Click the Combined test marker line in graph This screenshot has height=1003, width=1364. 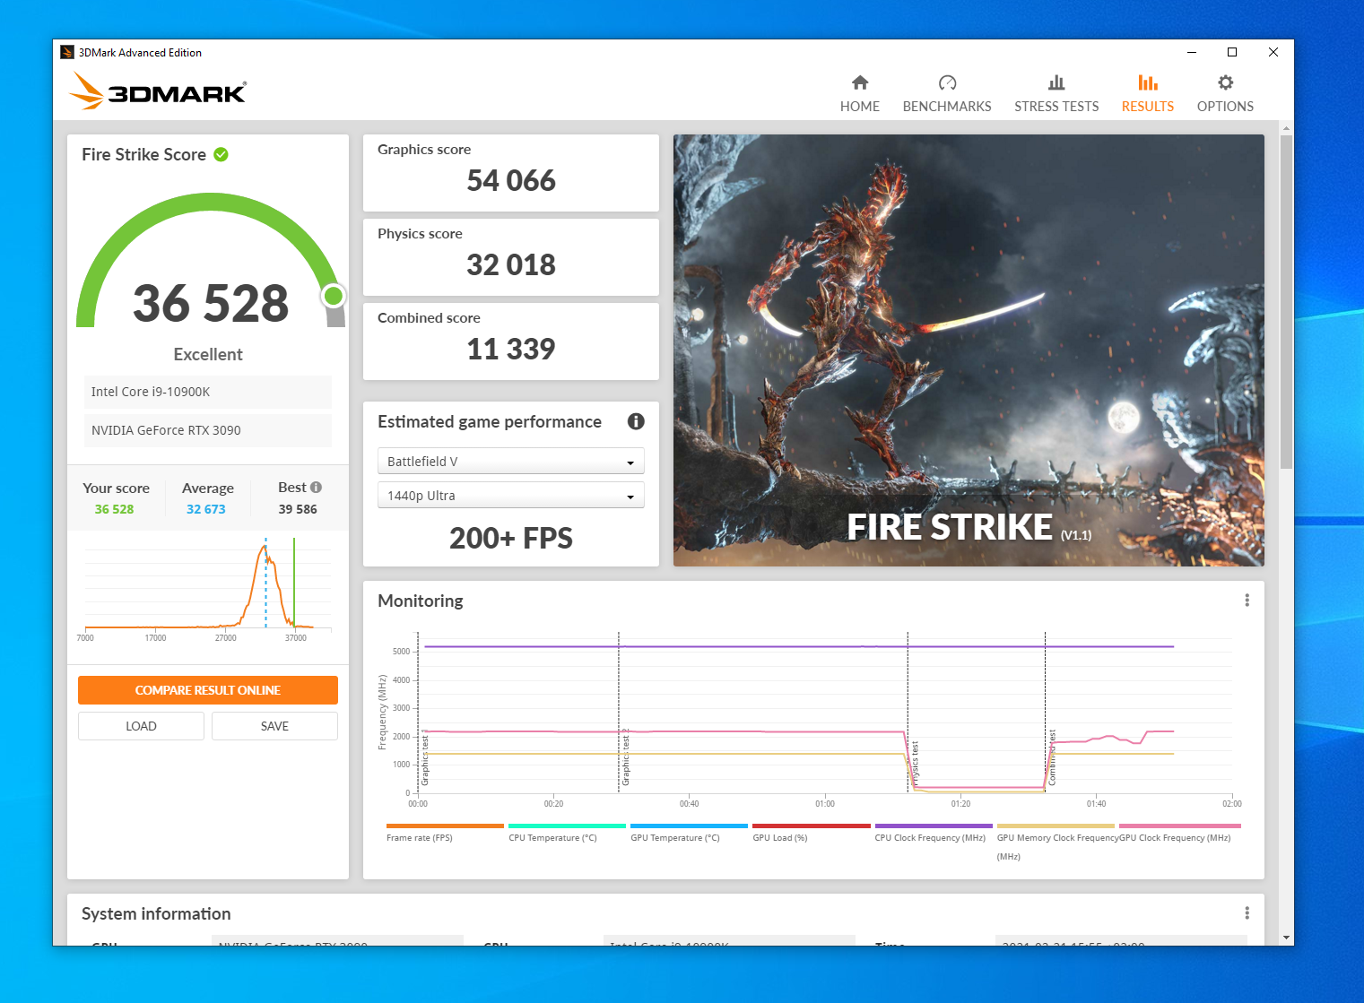pyautogui.click(x=1045, y=713)
